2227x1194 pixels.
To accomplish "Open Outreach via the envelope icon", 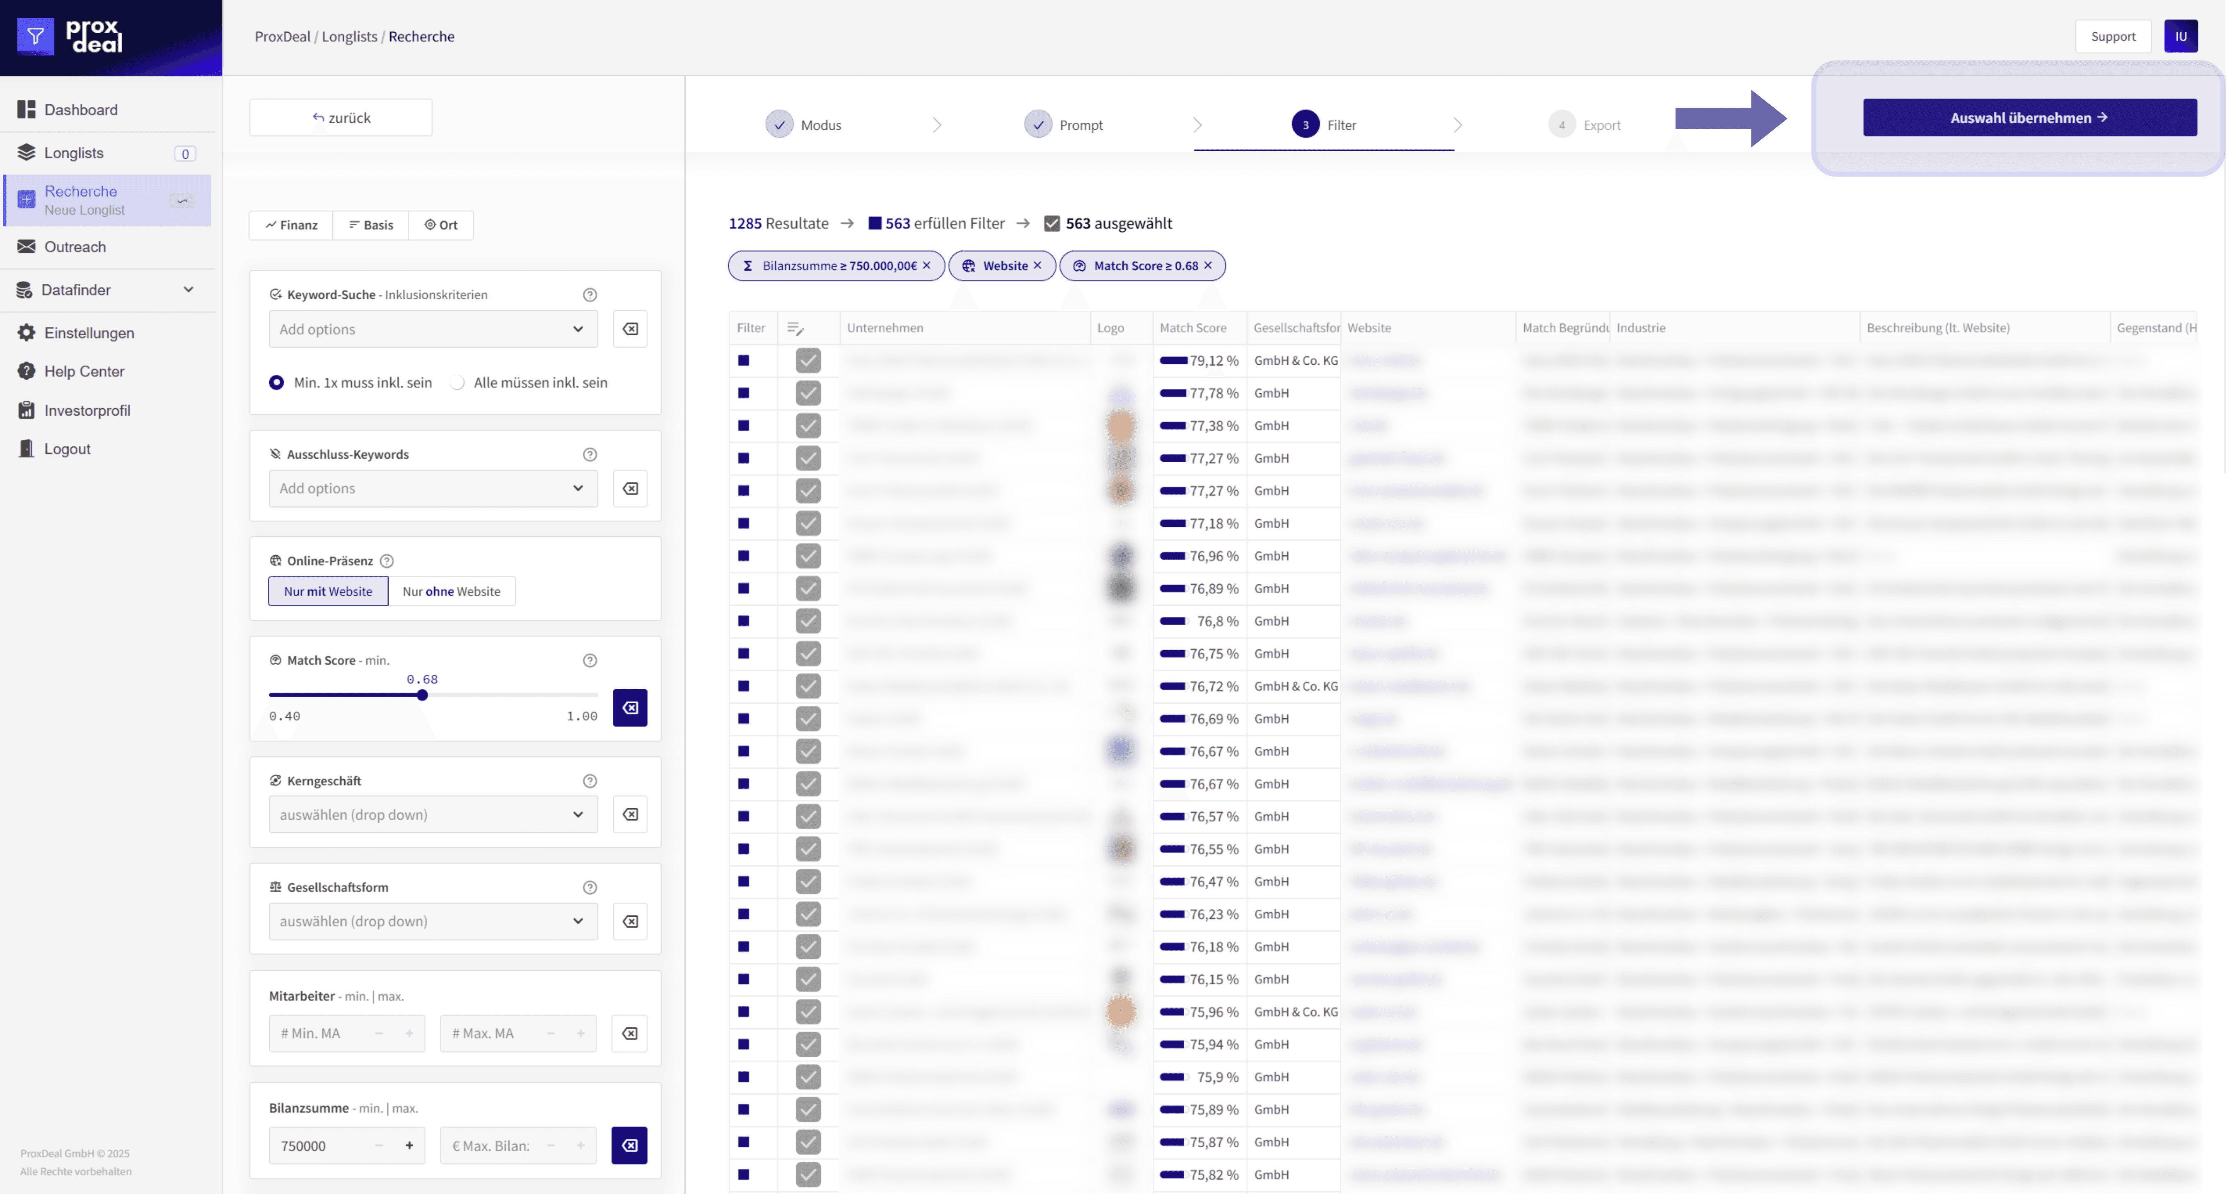I will (x=27, y=247).
